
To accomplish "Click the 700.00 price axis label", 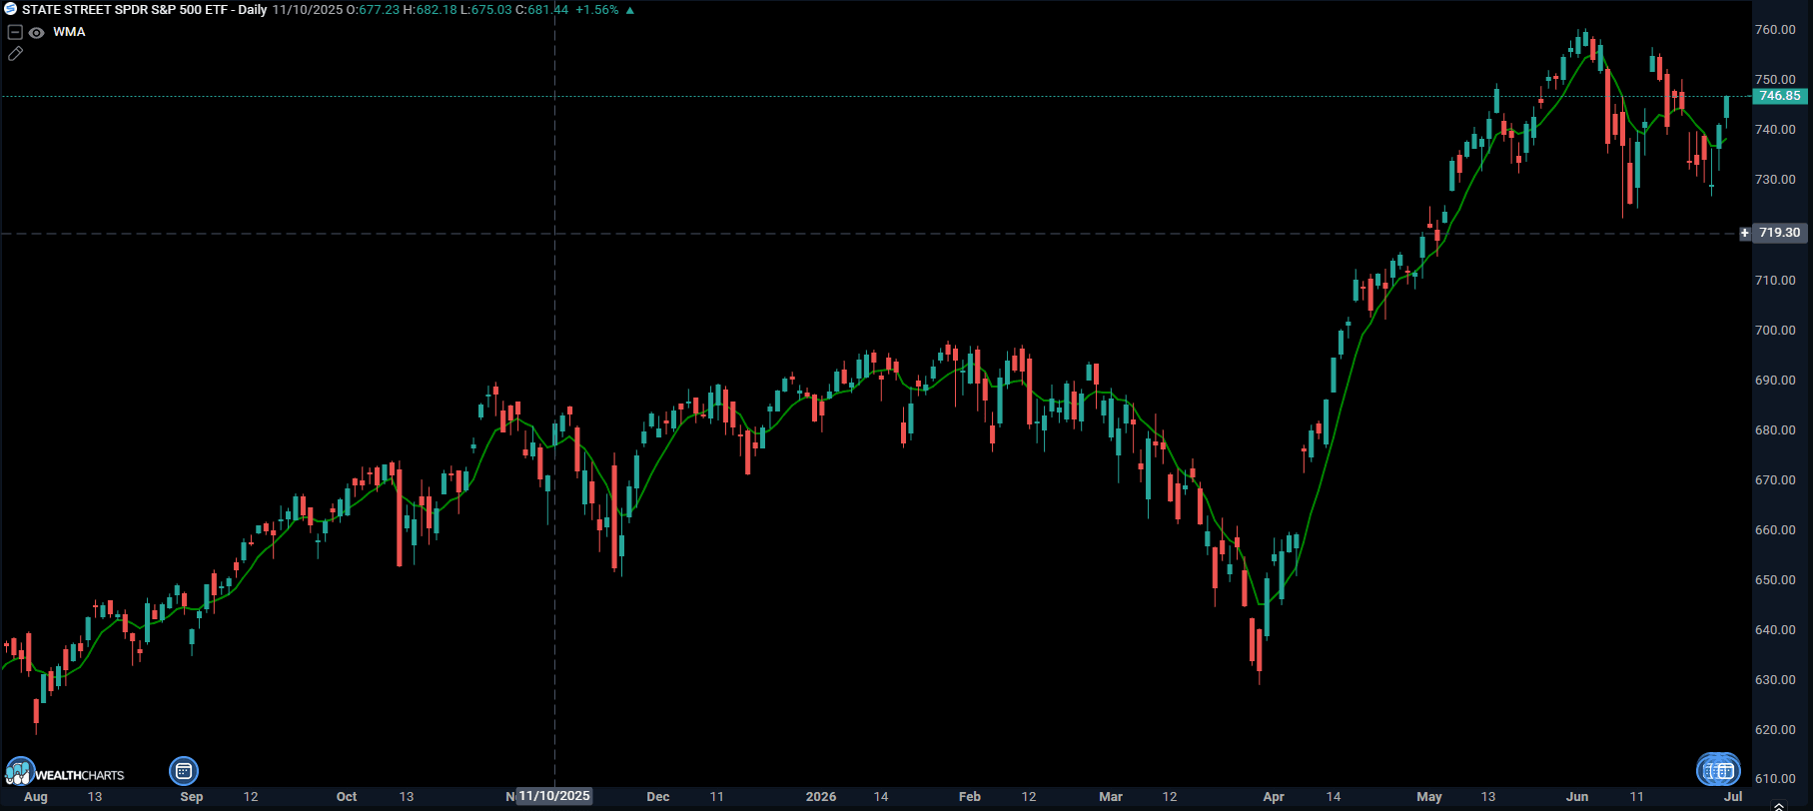I will (x=1775, y=331).
